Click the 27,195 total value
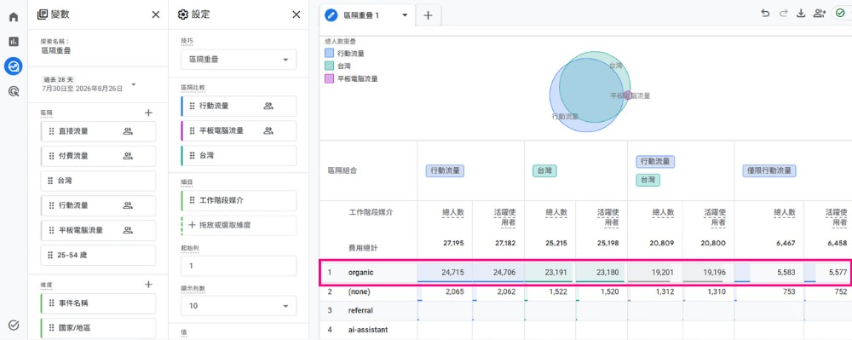Screen dimensions: 852x340 click(x=453, y=244)
